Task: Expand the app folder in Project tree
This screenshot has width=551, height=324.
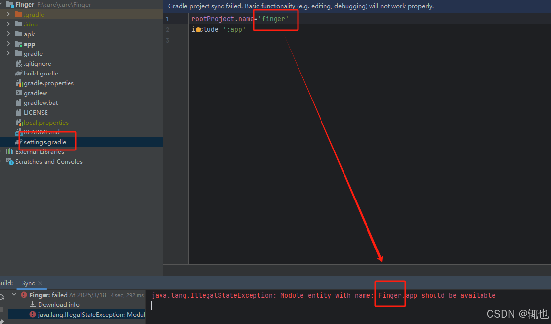Action: [x=8, y=44]
